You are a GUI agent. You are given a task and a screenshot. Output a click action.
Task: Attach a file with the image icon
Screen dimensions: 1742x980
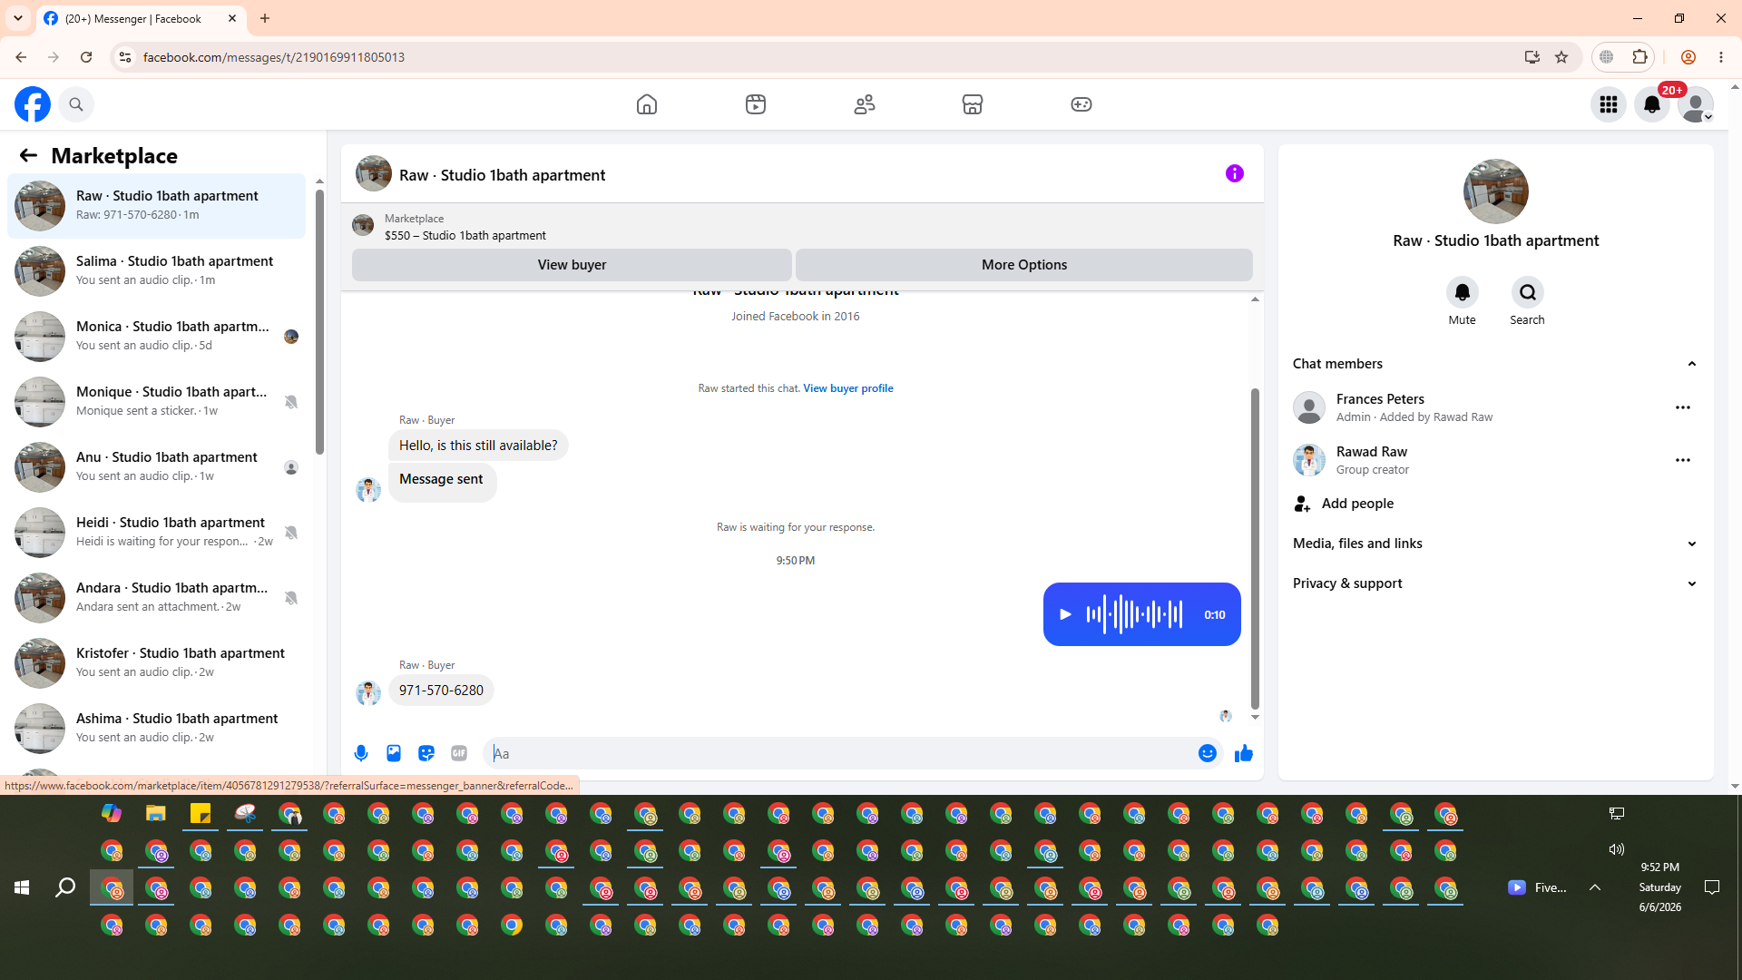[x=394, y=753]
